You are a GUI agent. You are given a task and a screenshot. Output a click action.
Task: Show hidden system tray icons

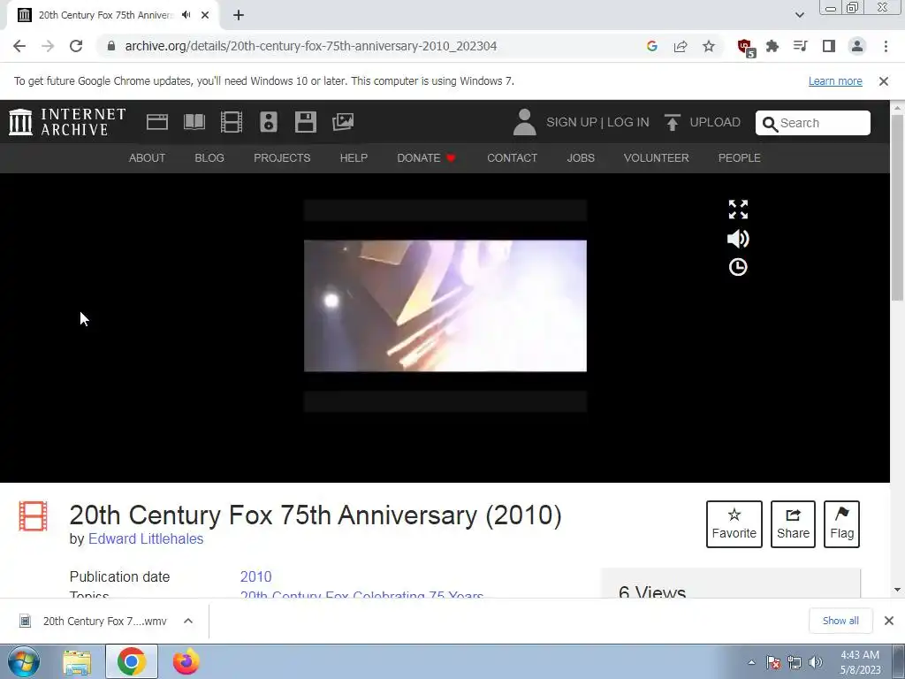[x=751, y=662]
